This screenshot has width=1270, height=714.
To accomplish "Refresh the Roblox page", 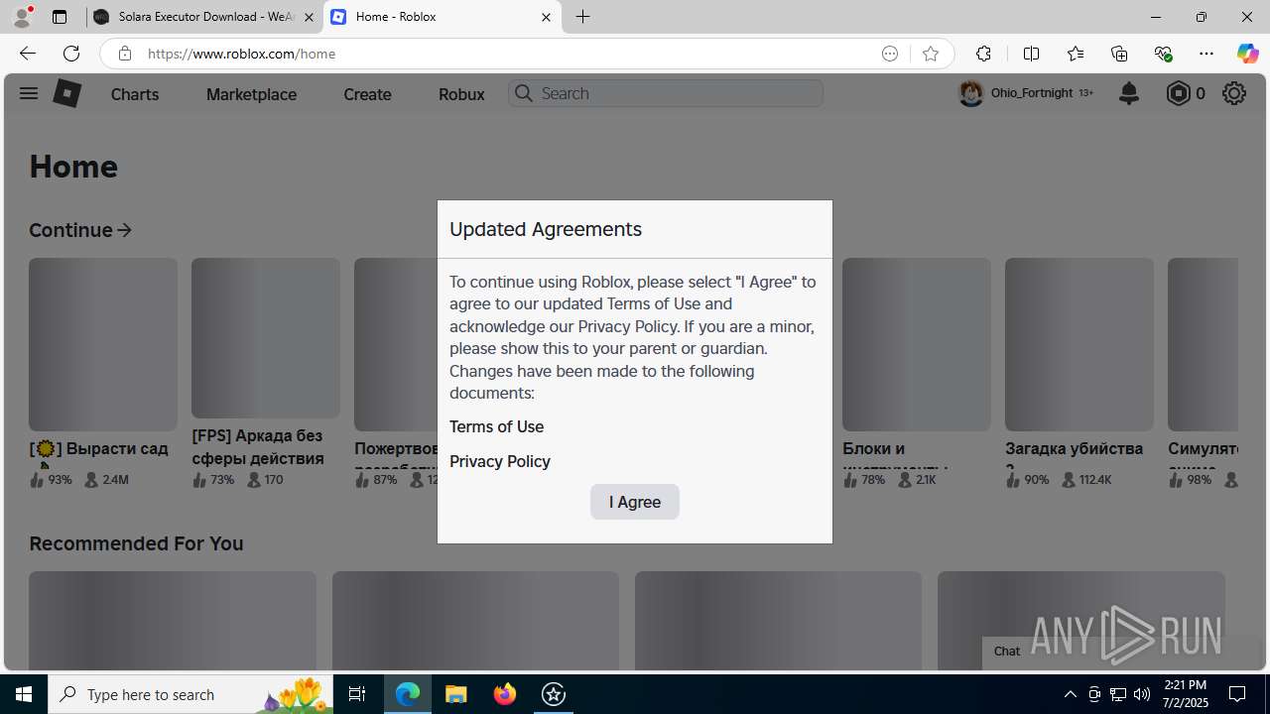I will coord(71,54).
